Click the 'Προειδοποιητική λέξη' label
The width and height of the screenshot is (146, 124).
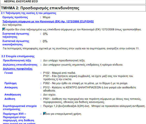[x=17, y=60]
